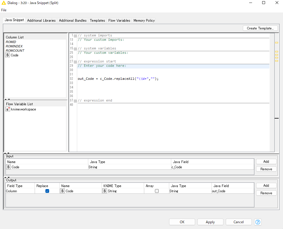This screenshot has height=229, width=283.
Task: Click the Name column header in Input table
Action: pyautogui.click(x=47, y=162)
